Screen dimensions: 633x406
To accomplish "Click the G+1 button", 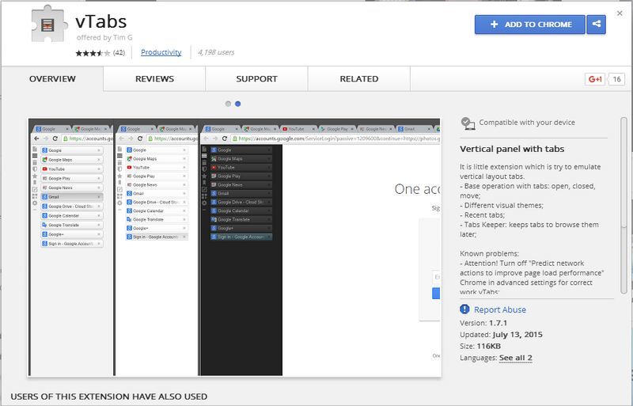I will click(595, 79).
